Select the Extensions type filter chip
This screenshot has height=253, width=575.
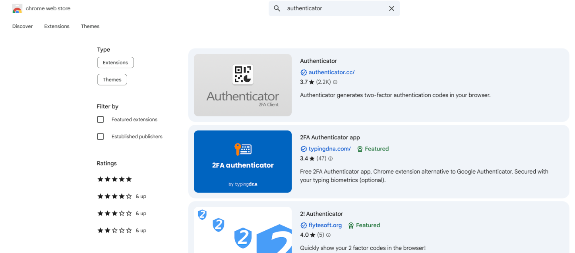point(115,62)
